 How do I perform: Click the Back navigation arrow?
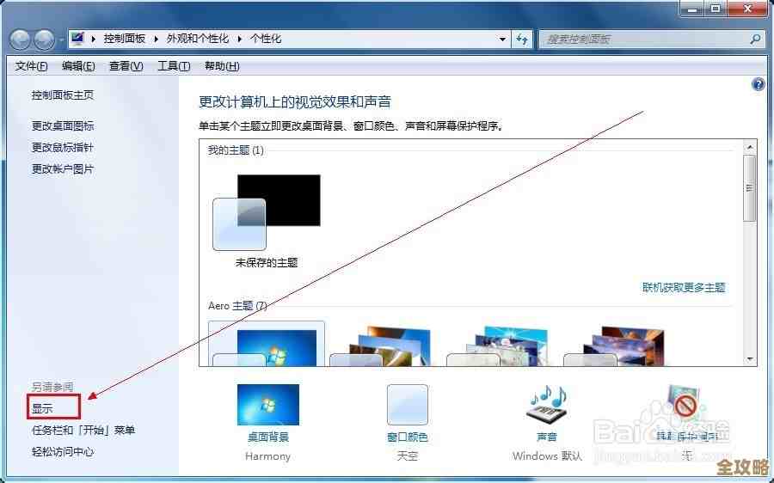(21, 40)
